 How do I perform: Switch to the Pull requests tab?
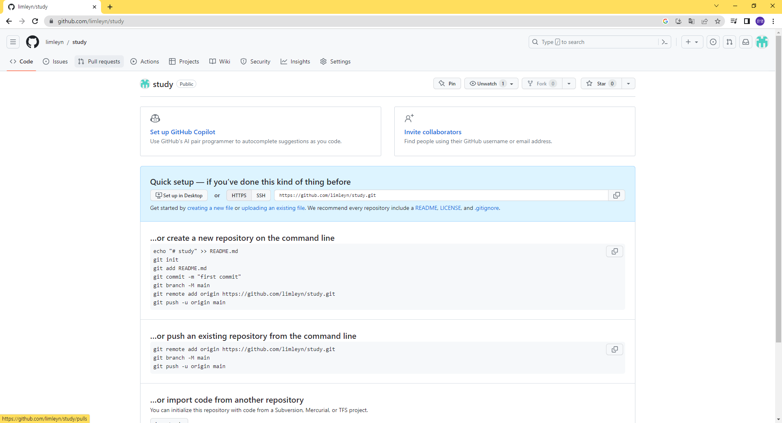click(99, 61)
